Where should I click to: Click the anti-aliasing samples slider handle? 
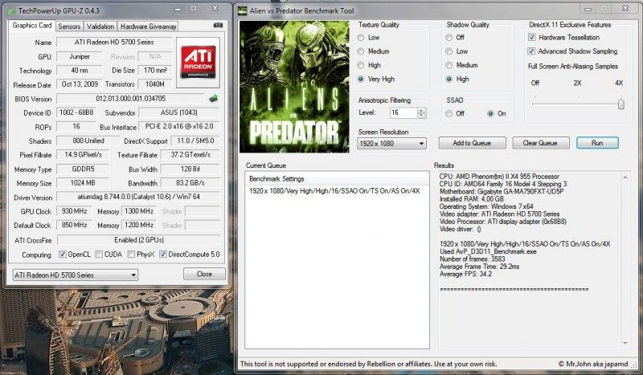[620, 104]
